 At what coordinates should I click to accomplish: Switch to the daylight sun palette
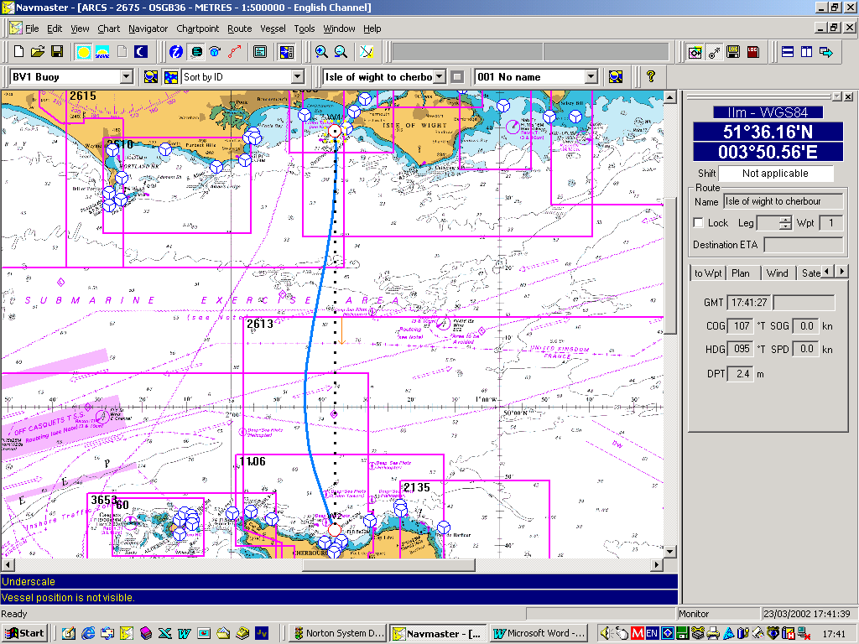84,52
